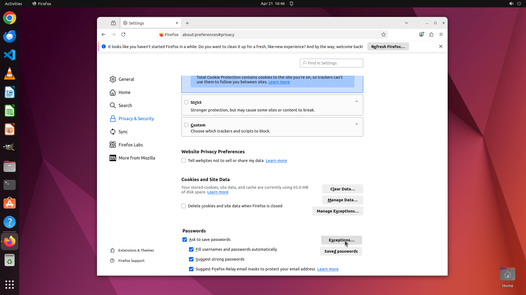
Task: Launch Thunderbird from the dock
Action: [x=10, y=37]
